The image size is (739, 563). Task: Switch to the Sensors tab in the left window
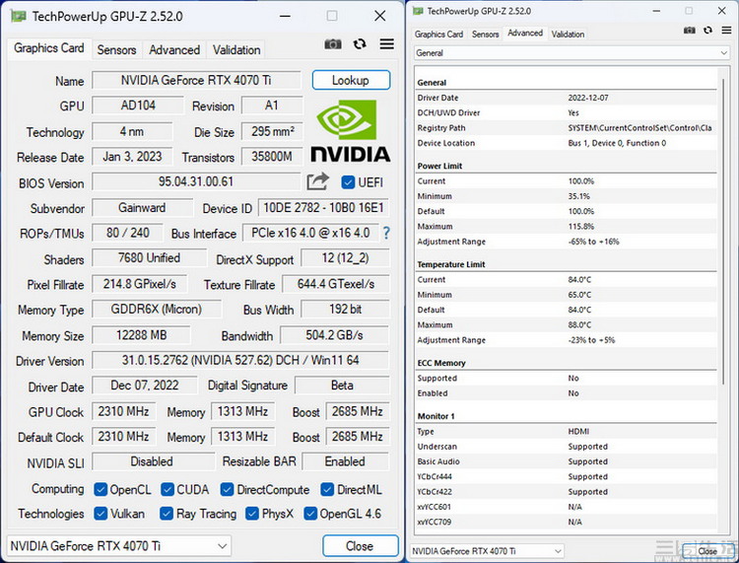[116, 50]
